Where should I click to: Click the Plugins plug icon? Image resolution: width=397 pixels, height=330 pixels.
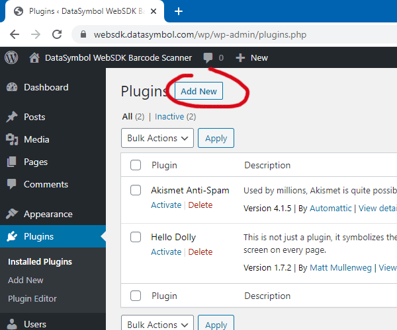coord(12,236)
